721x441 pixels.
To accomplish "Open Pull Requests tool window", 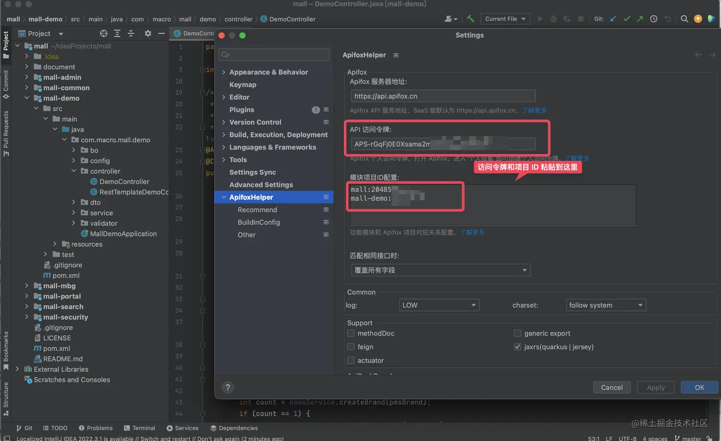I will [6, 133].
